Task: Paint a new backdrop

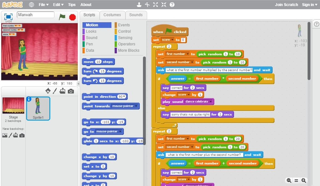Action: [x=10, y=135]
